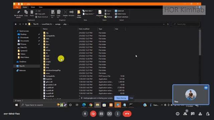Click the Rename ribbon icon
Image resolution: width=214 pixels, height=120 pixels.
(x=71, y=13)
